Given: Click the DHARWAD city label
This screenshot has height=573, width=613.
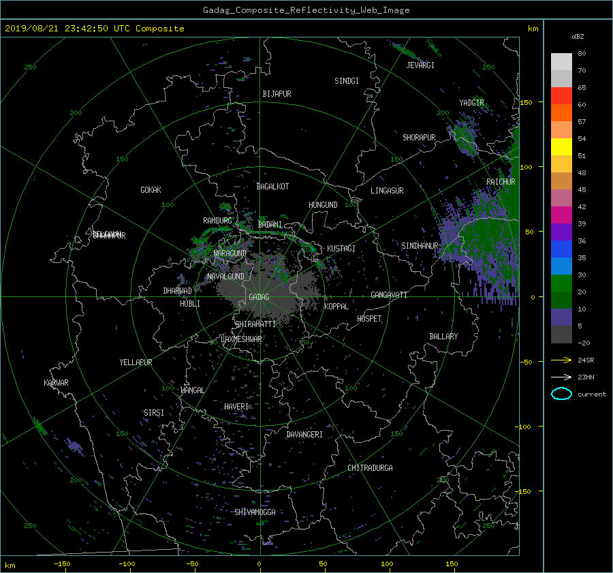Looking at the screenshot, I should point(177,291).
